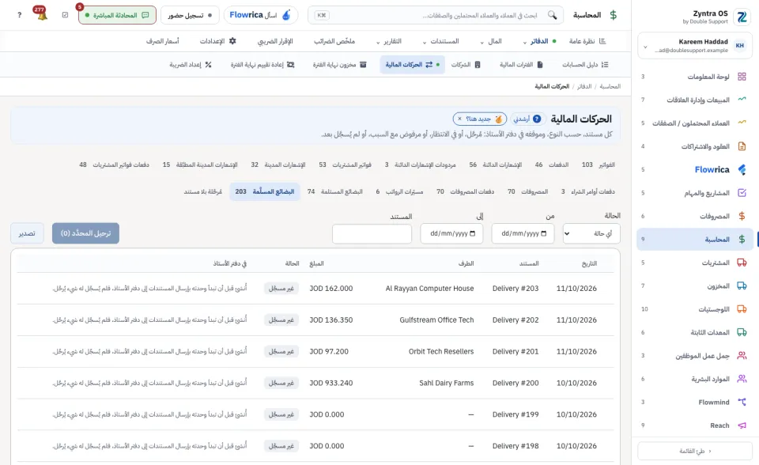
Task: Open Reach megaphone sidebar icon
Action: pyautogui.click(x=742, y=425)
